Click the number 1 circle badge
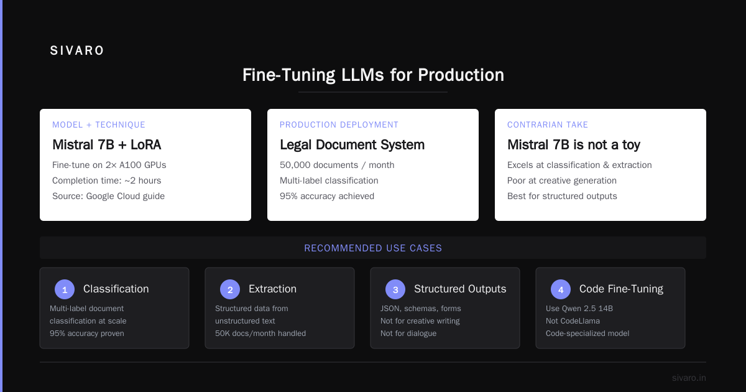 (65, 289)
